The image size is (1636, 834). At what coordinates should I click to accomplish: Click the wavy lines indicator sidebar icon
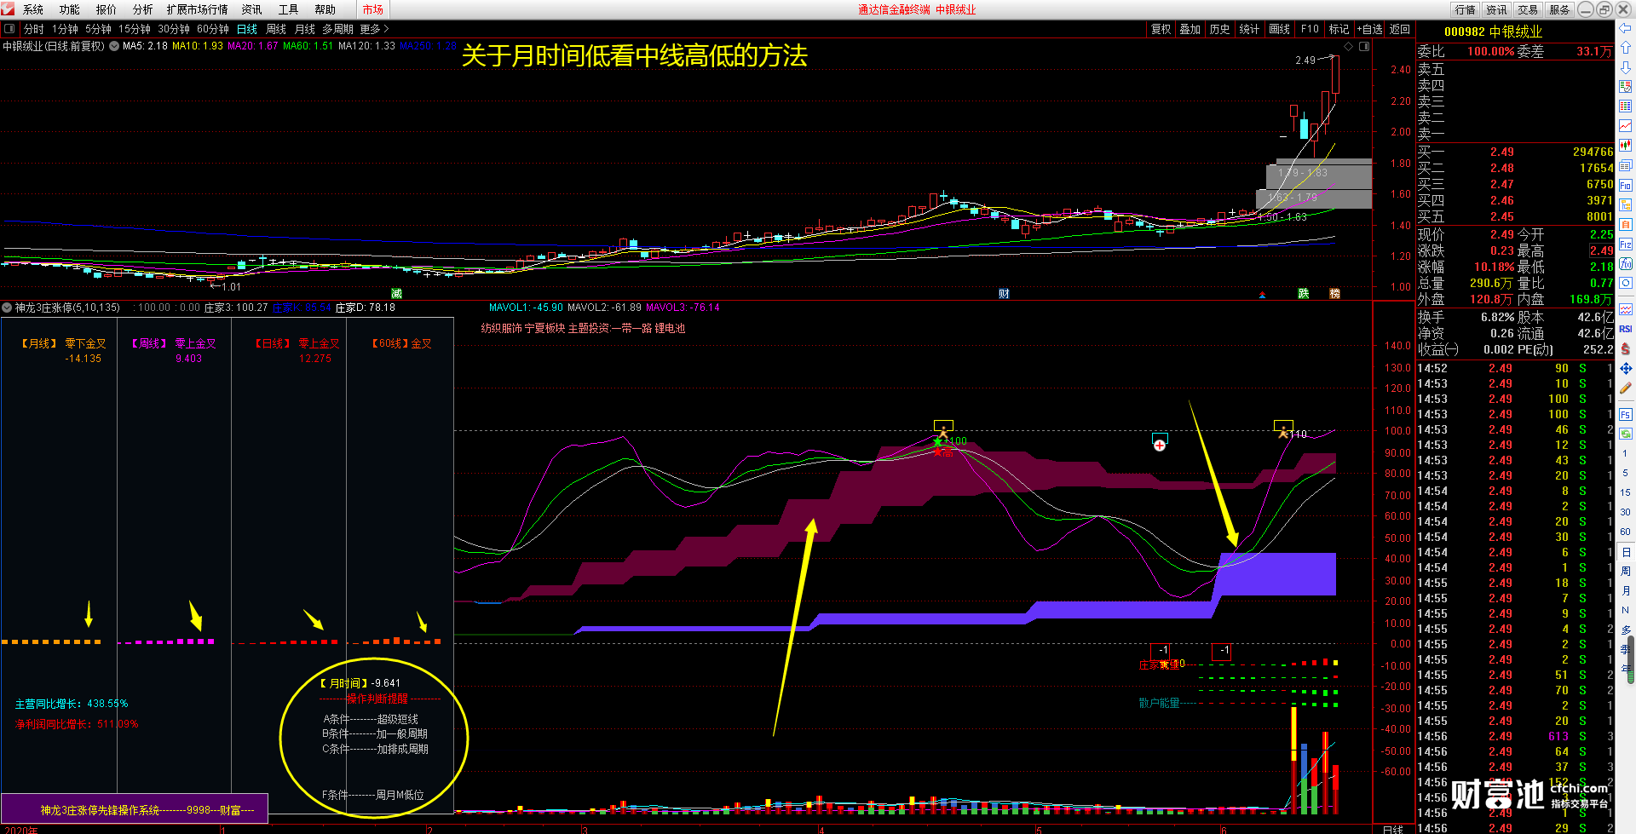coord(1625,309)
